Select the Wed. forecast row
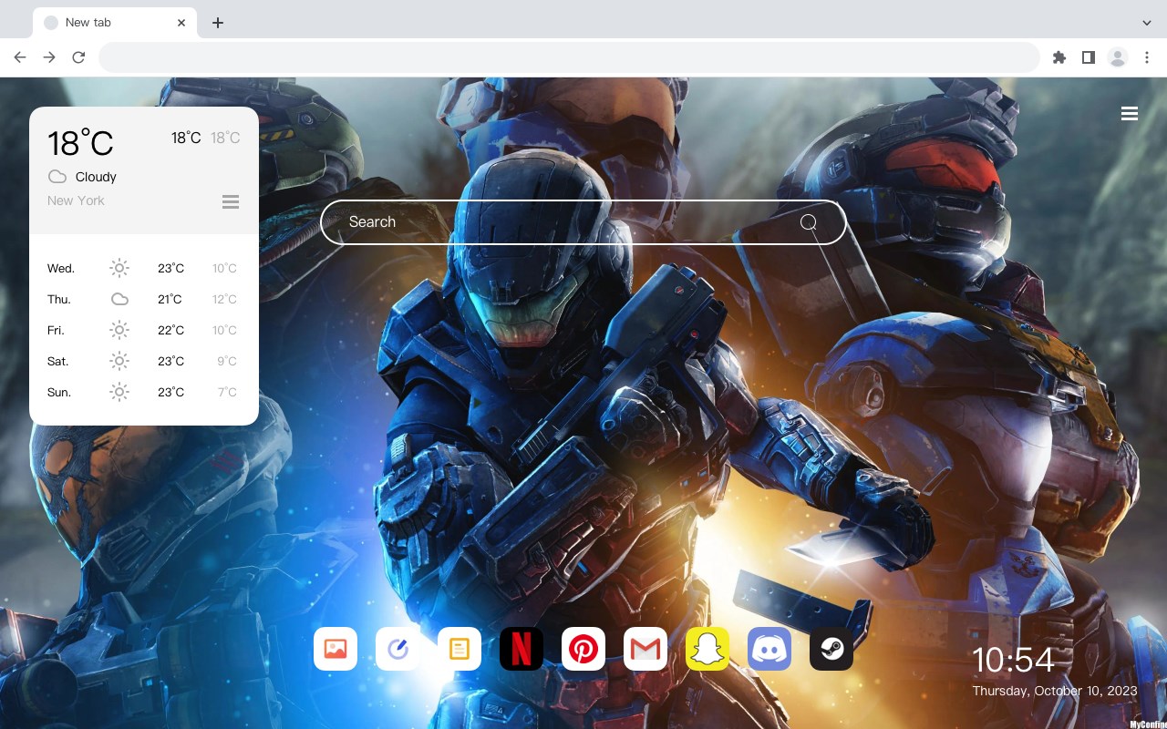 pyautogui.click(x=144, y=268)
